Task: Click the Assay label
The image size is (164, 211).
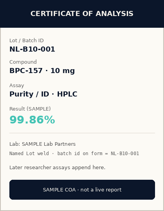Action: [17, 86]
